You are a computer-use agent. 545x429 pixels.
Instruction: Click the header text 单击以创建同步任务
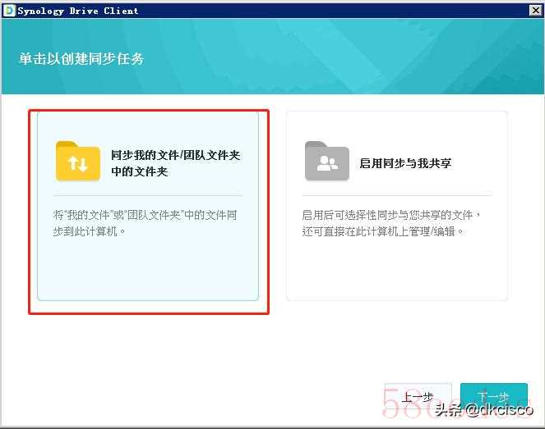pyautogui.click(x=81, y=58)
